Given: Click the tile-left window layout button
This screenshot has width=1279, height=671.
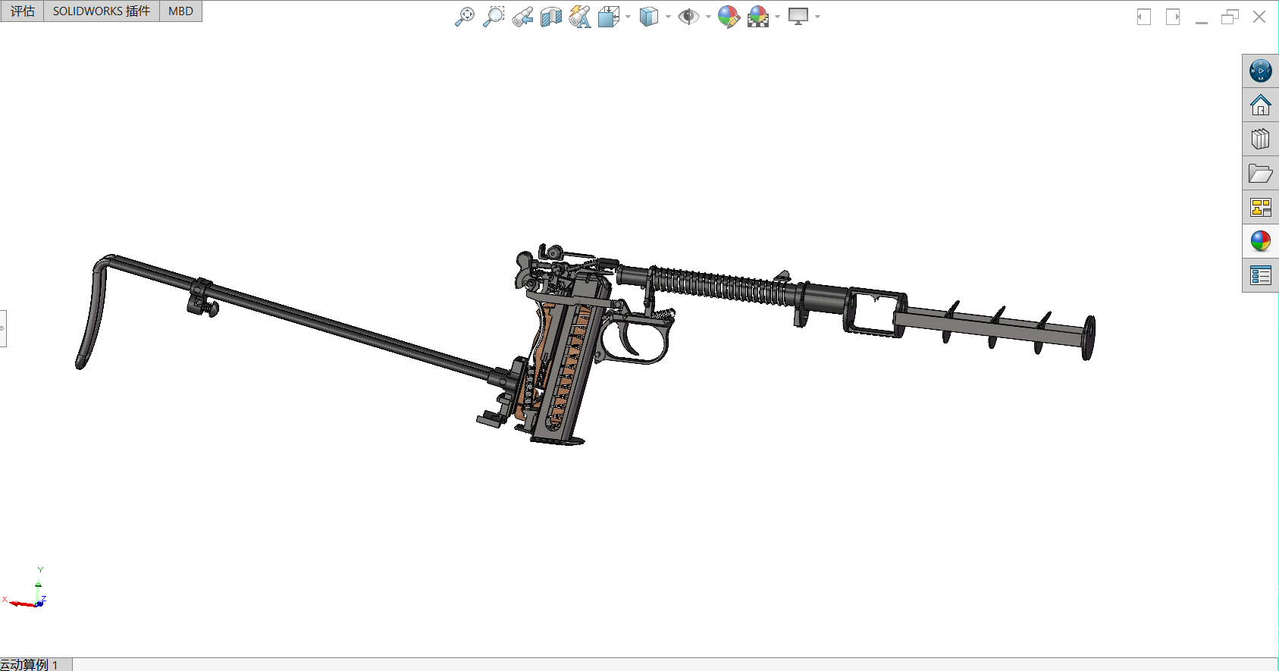Looking at the screenshot, I should pyautogui.click(x=1144, y=17).
